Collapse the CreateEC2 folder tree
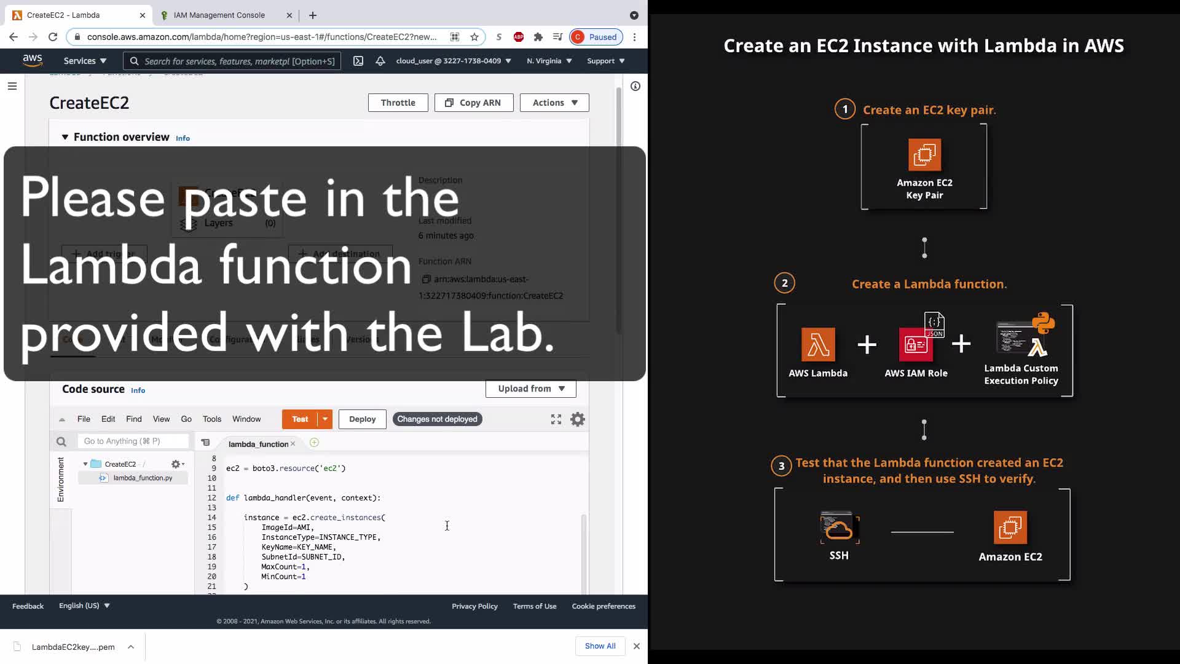 pos(85,464)
